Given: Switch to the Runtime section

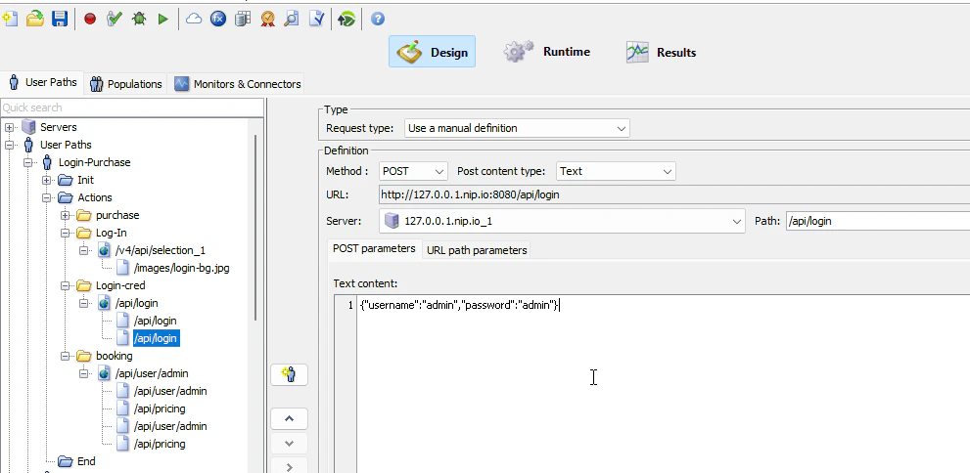Looking at the screenshot, I should (x=547, y=52).
